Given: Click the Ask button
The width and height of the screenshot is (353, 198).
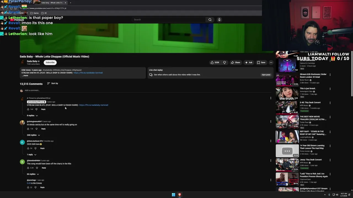Looking at the screenshot, I should click(248, 62).
